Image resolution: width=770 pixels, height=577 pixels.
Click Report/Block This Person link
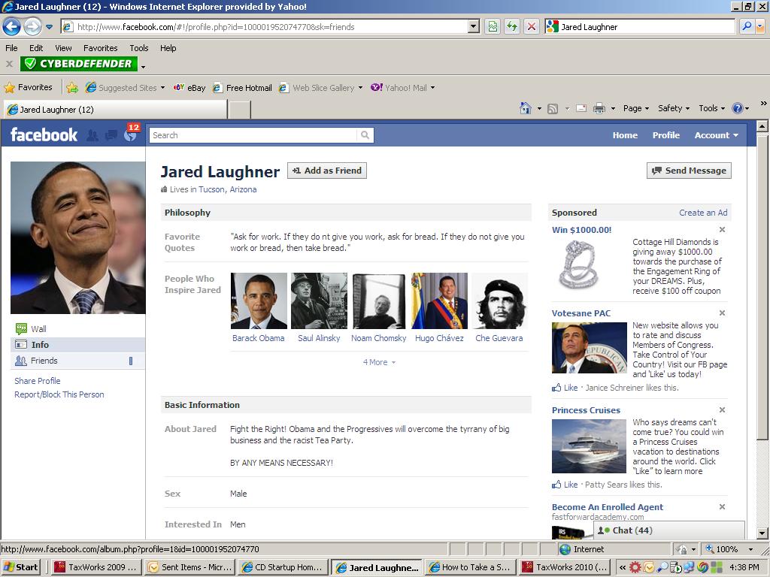coord(59,394)
